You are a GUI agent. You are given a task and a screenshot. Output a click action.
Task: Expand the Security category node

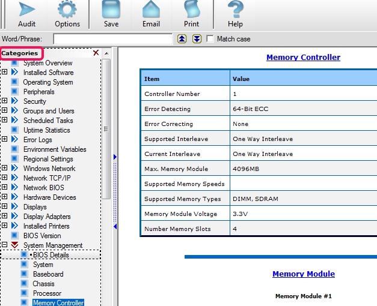pyautogui.click(x=5, y=101)
